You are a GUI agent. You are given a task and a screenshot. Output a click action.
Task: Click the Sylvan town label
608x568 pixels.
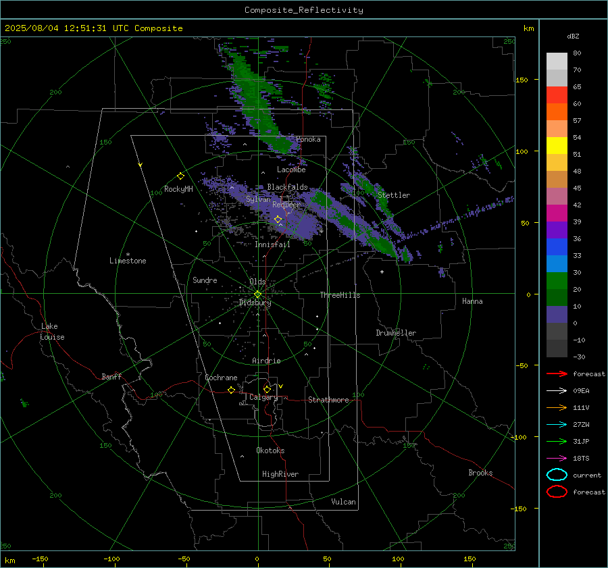(258, 199)
